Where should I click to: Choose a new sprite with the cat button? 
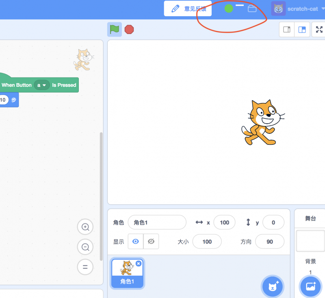273,287
